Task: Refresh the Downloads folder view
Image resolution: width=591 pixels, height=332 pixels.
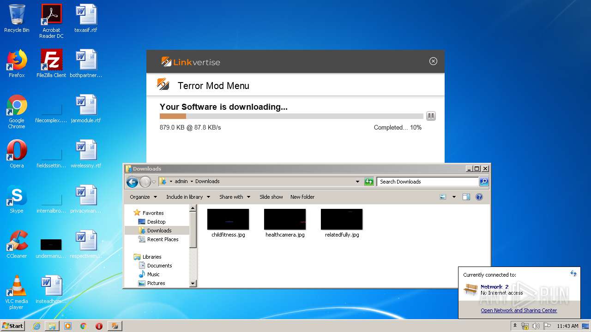Action: (x=368, y=182)
